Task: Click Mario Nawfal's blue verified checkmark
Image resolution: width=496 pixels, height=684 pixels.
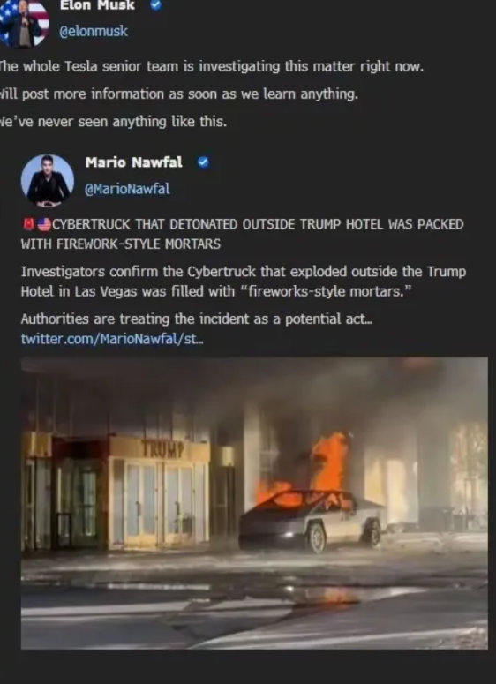Action: click(x=203, y=162)
